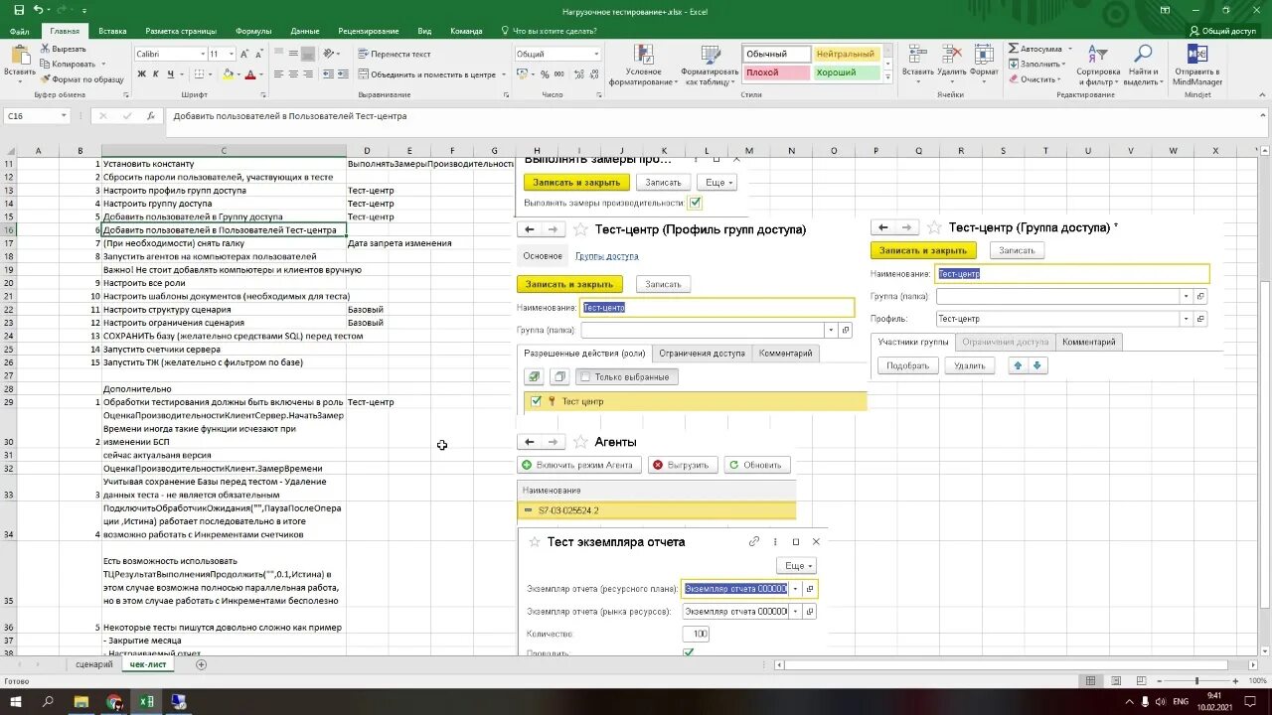This screenshot has height=715, width=1272.
Task: Open the Name Box C16 dropdown
Action: (x=64, y=116)
